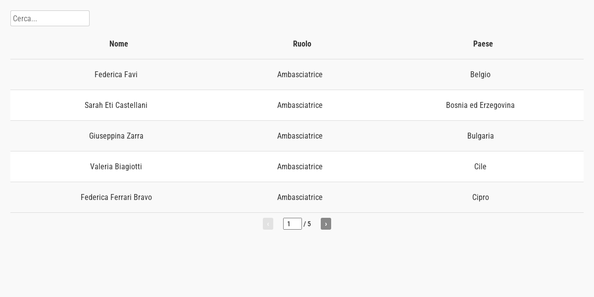Sort table by Nome column header
Image resolution: width=594 pixels, height=297 pixels.
pyautogui.click(x=119, y=44)
